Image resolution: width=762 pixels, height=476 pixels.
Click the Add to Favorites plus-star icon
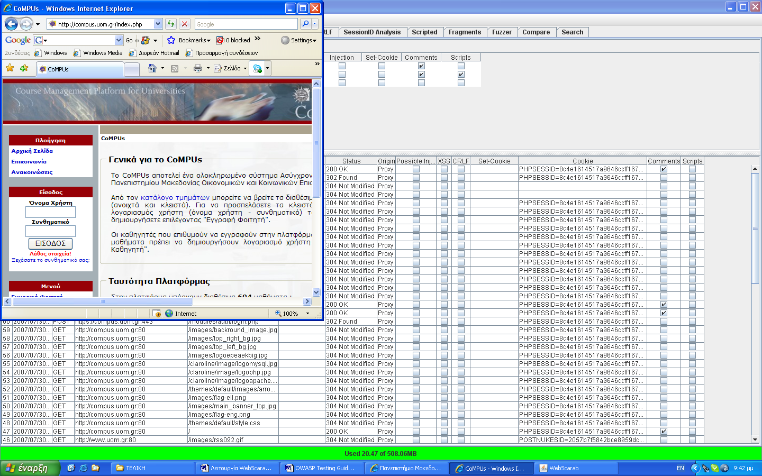(x=24, y=68)
